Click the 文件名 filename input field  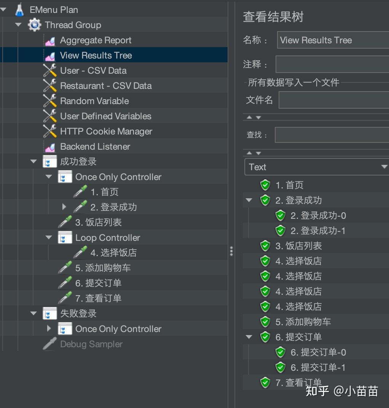[x=334, y=100]
